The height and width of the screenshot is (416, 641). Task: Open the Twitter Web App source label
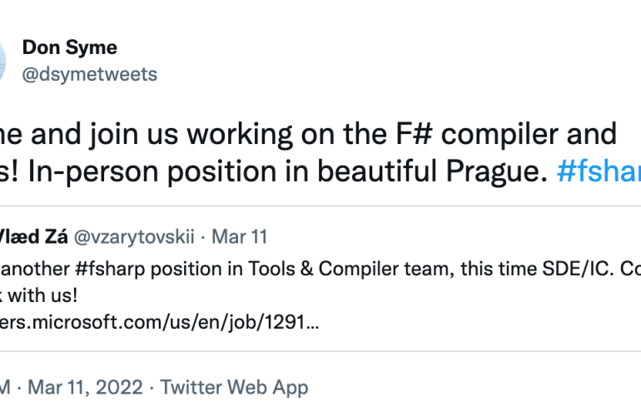pyautogui.click(x=234, y=387)
